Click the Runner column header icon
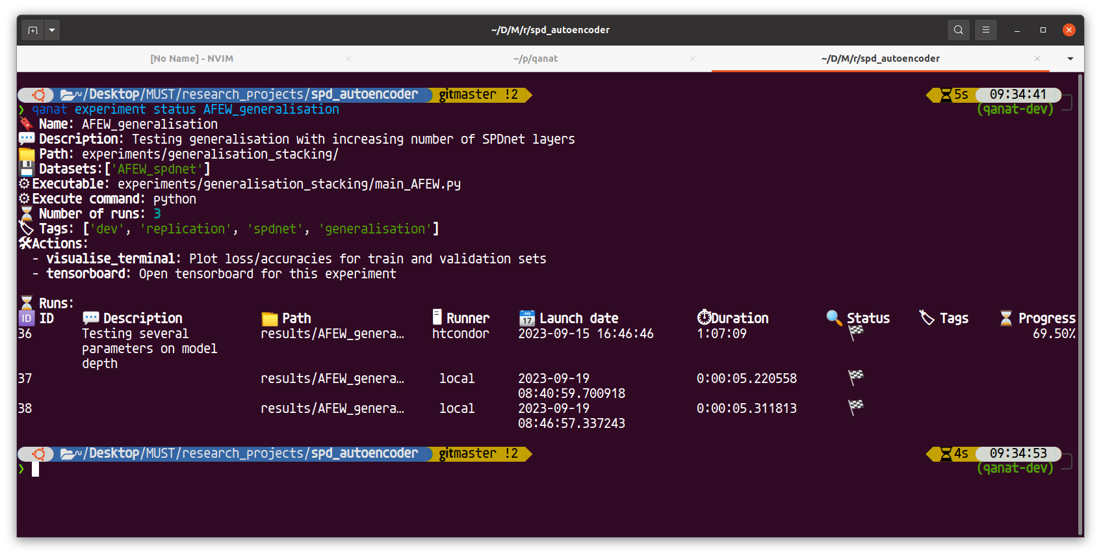Screen dimensions: 1101x556 pyautogui.click(x=437, y=317)
